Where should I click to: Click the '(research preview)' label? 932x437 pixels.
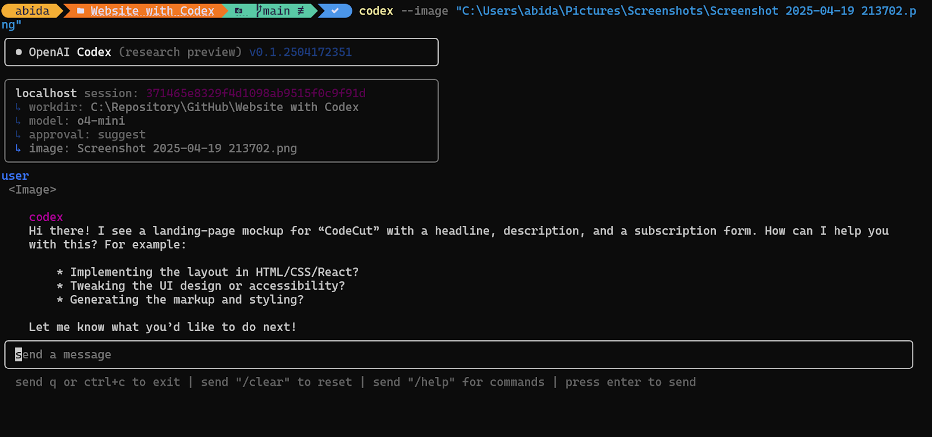pyautogui.click(x=180, y=52)
